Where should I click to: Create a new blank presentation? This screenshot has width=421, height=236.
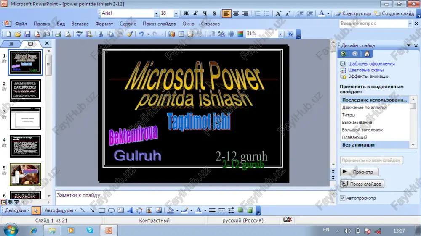8,34
